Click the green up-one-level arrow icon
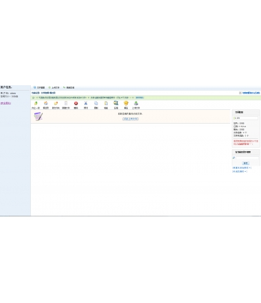The width and height of the screenshot is (261, 303). click(36, 103)
